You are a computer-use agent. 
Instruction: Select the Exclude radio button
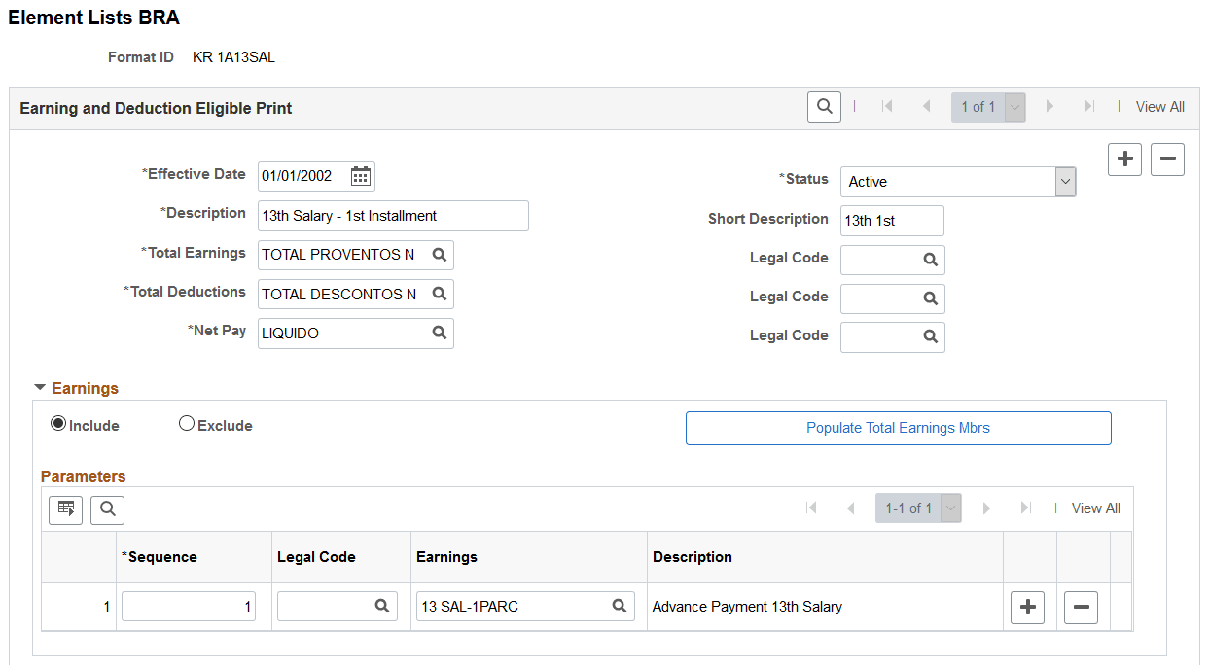pyautogui.click(x=186, y=423)
